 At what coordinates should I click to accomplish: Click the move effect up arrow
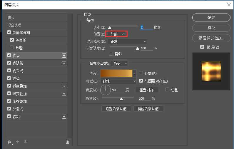18,142
